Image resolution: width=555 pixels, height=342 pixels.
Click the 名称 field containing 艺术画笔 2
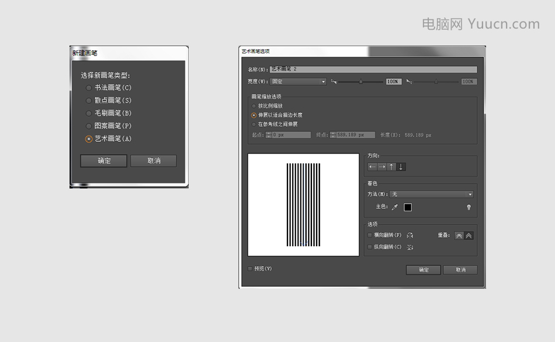pos(373,69)
